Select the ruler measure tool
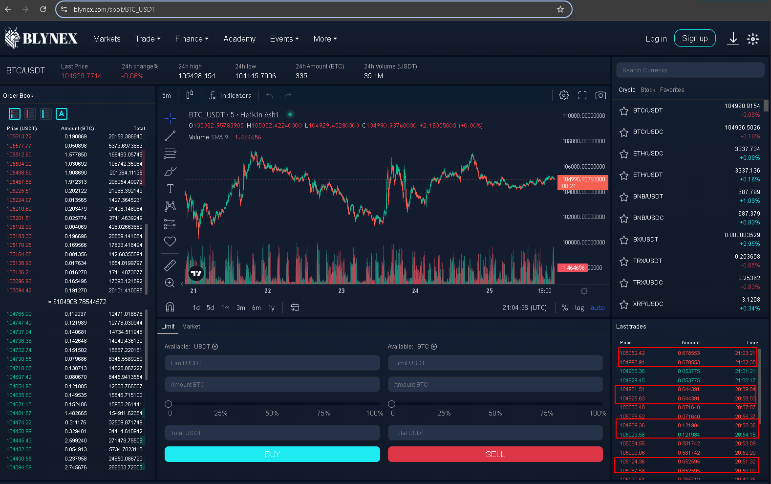Viewport: 771px width, 484px height. point(170,265)
